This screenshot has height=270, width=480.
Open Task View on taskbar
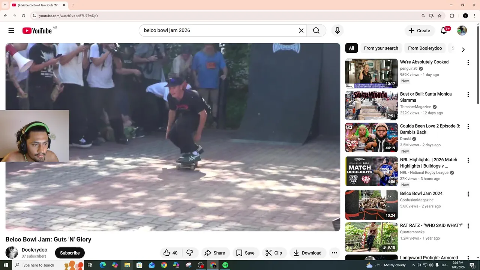pos(90,265)
